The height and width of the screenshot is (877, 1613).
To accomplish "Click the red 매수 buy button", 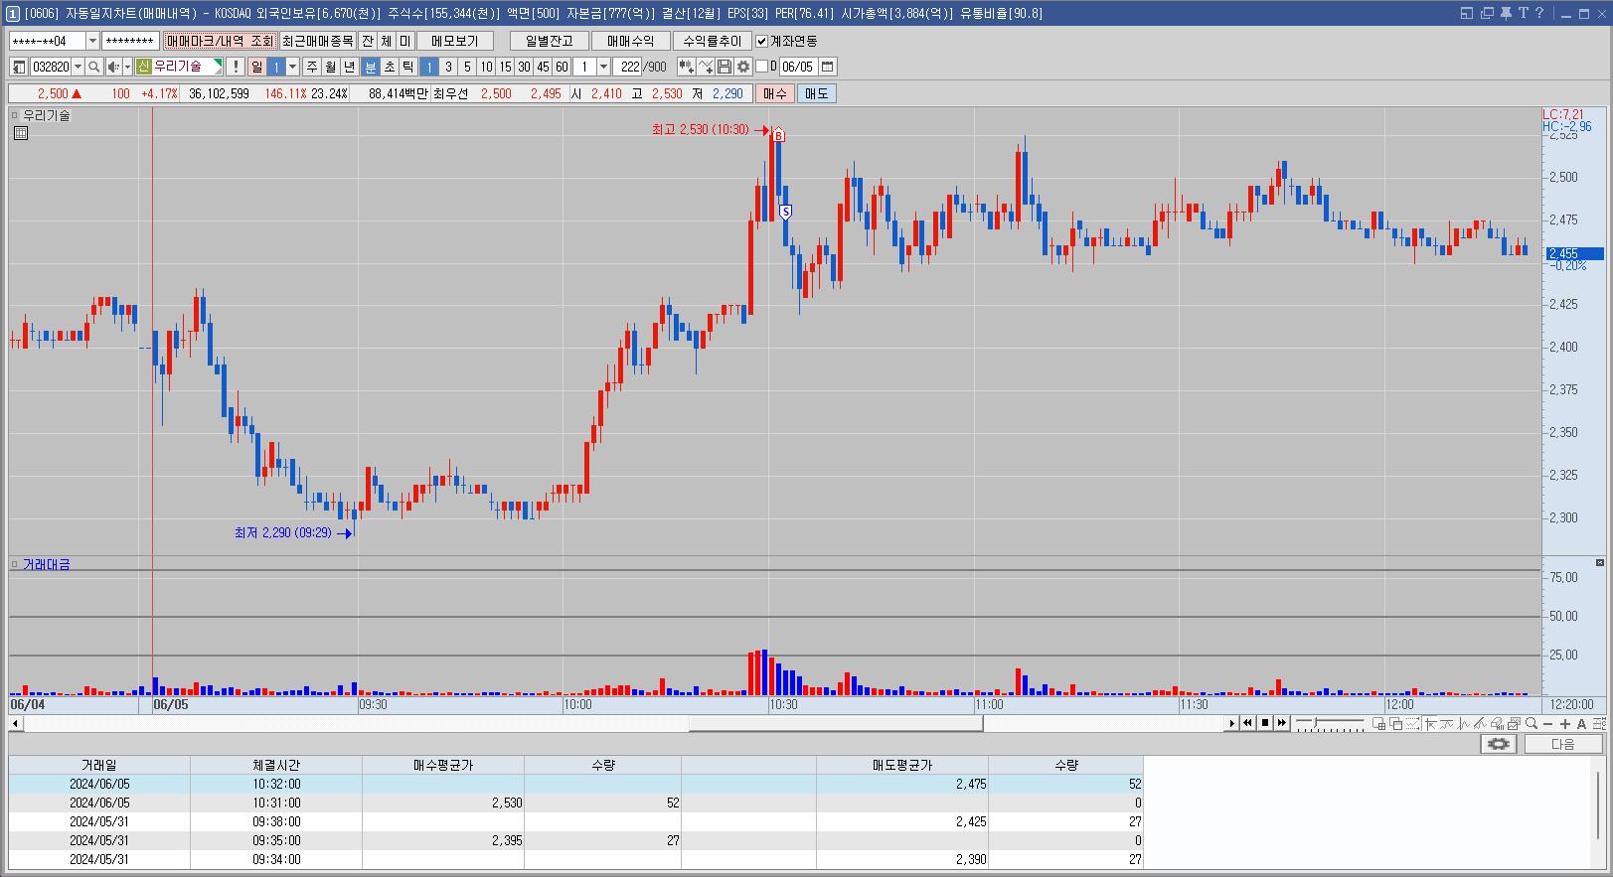I will pos(774,93).
